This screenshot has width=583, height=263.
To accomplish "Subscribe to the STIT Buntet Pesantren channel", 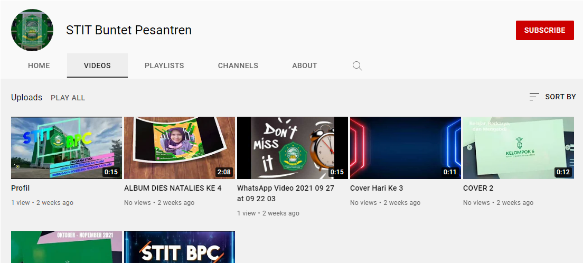I will pyautogui.click(x=544, y=31).
